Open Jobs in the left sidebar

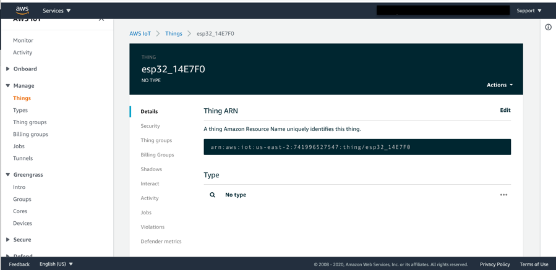click(19, 146)
